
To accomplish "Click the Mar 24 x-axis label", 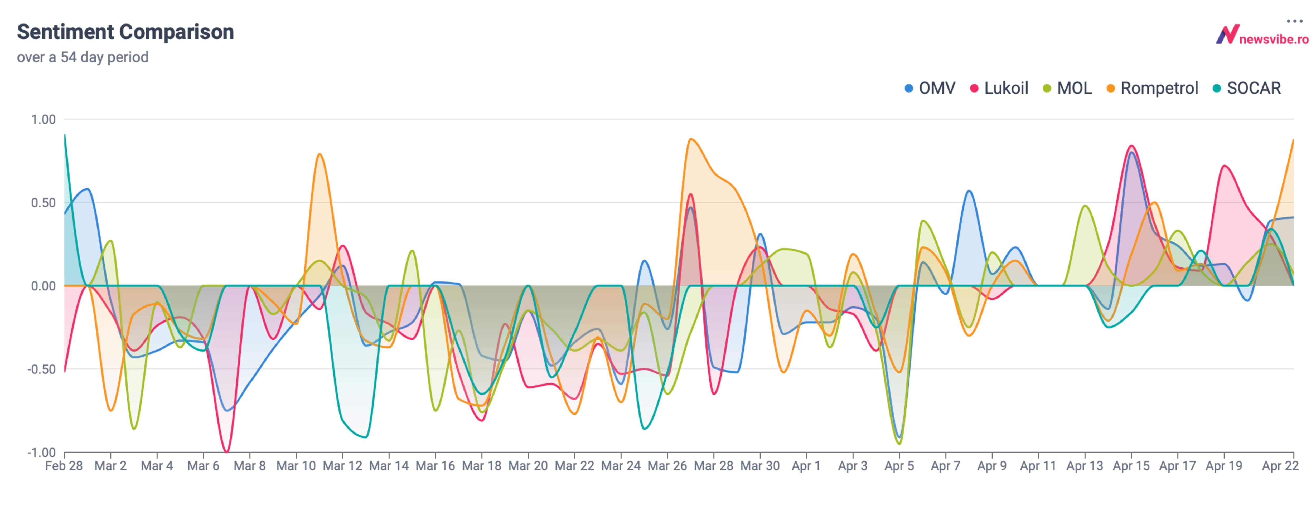I will click(x=621, y=466).
